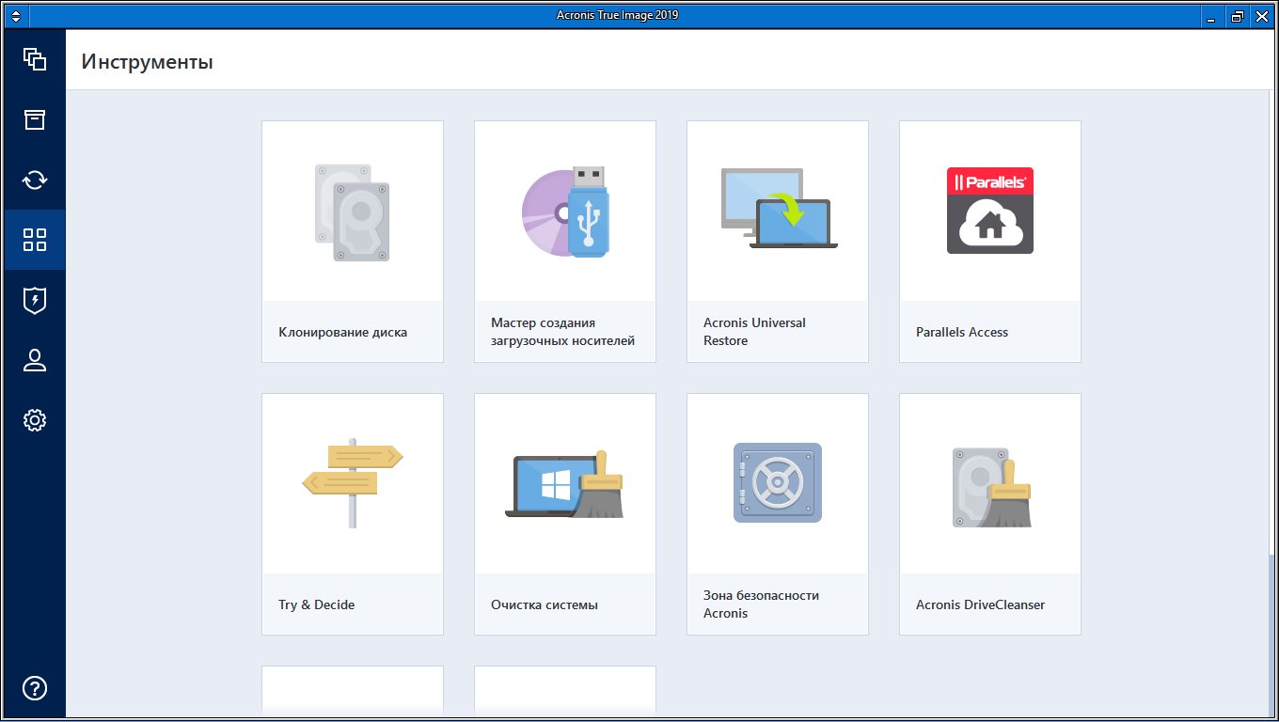Select the Tools grid icon in sidebar
Viewport: 1279px width, 722px height.
click(35, 240)
